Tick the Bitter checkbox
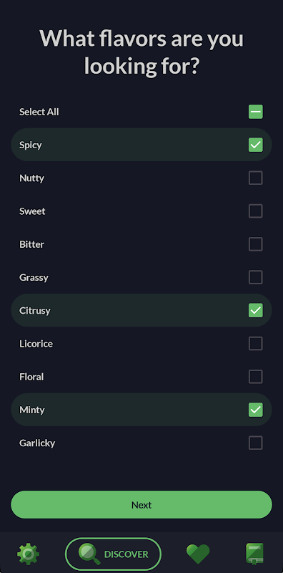The height and width of the screenshot is (573, 283). [x=256, y=244]
